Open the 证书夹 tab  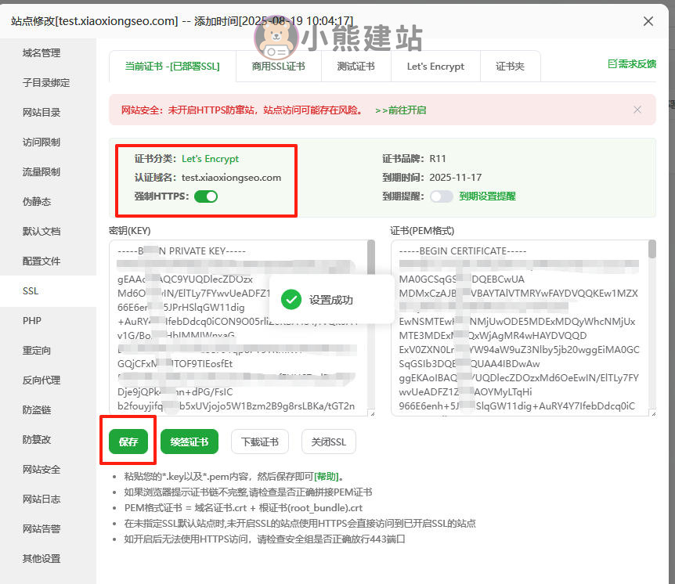510,67
